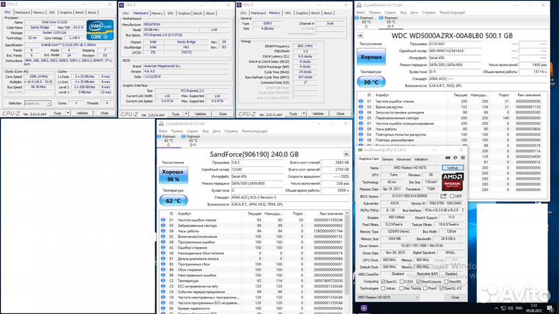Click the volume icon in system tray
Image resolution: width=560 pixels, height=314 pixels.
(510, 308)
